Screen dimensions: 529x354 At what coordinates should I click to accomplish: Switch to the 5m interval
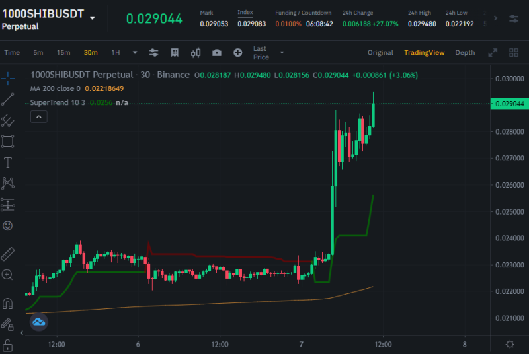click(38, 53)
